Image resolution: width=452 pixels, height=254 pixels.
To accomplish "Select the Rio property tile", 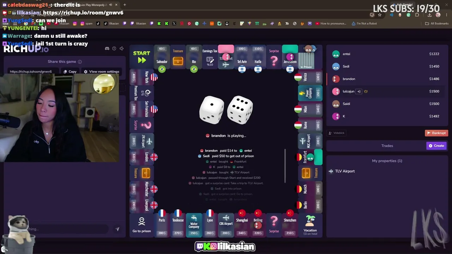I will 194,58.
